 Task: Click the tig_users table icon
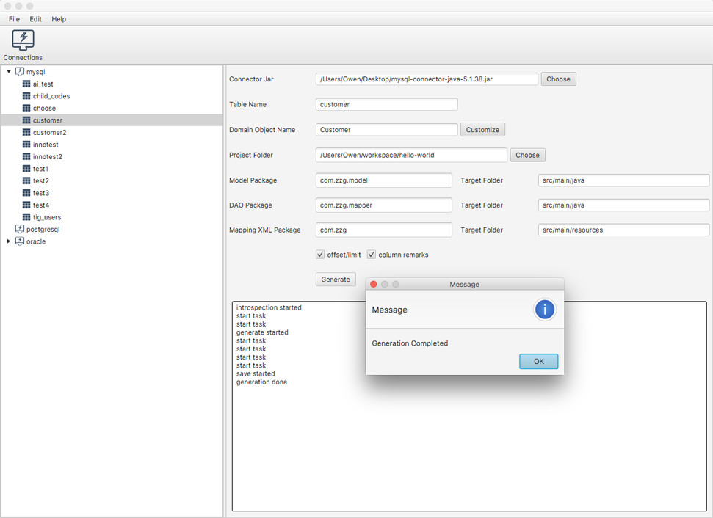26,217
